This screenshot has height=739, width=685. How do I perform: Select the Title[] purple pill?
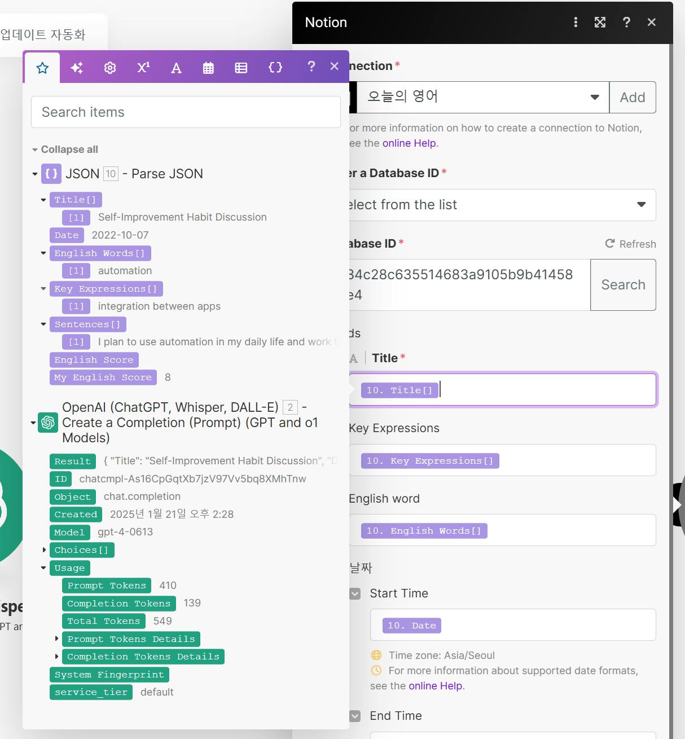click(x=76, y=200)
